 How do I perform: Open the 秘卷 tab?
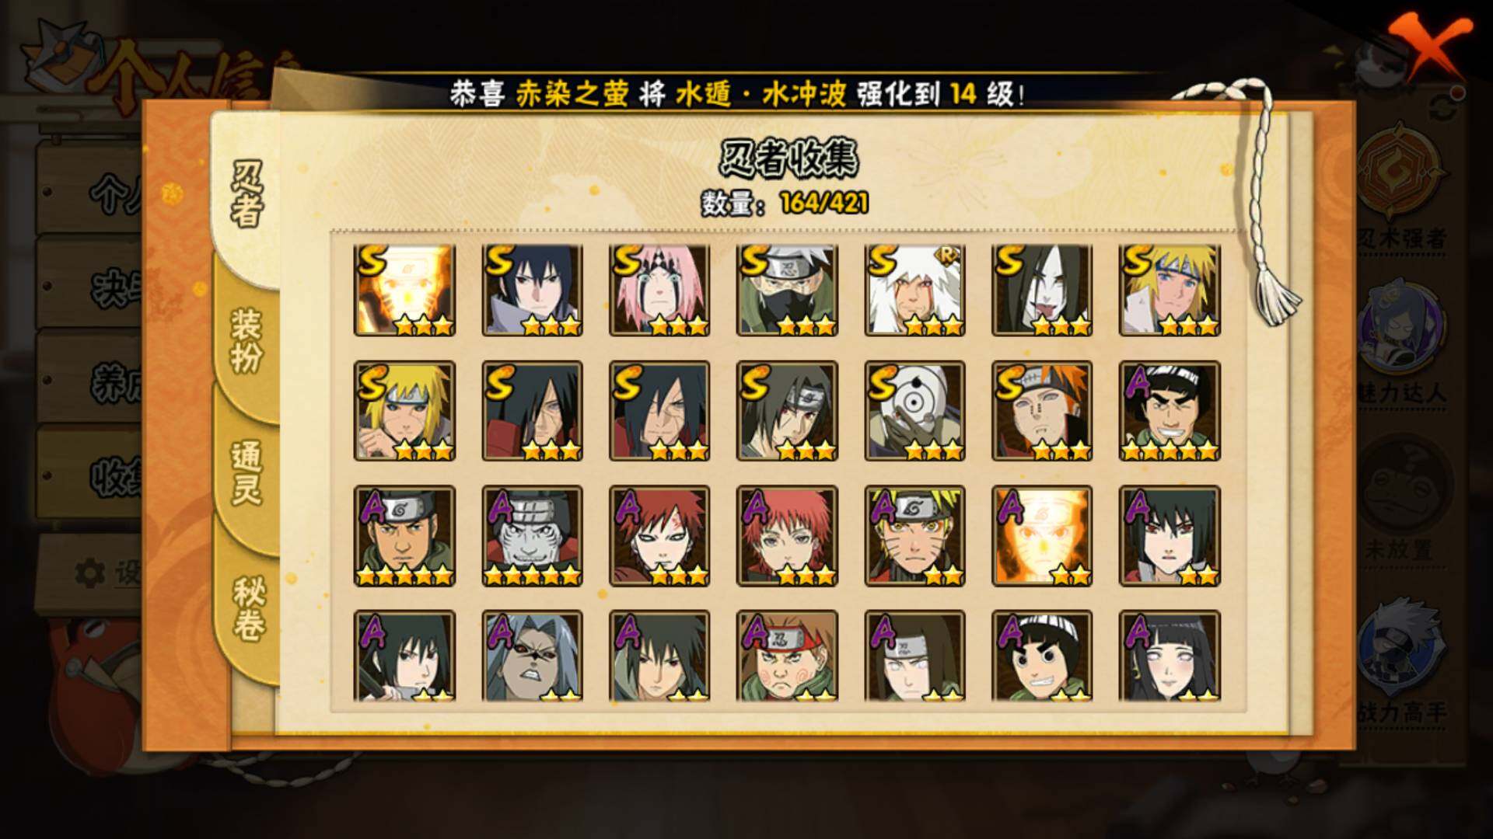pos(248,609)
